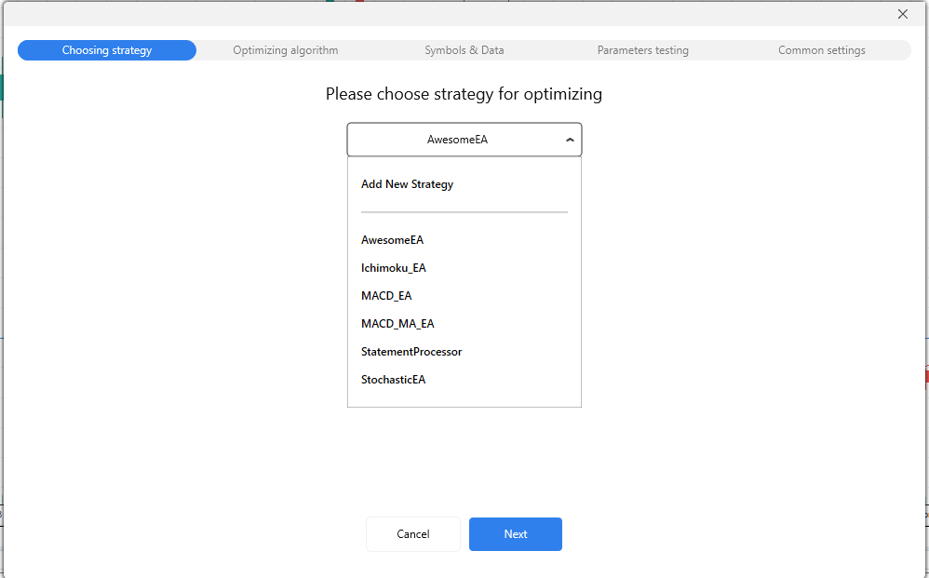Close the optimizer dialog with the X
This screenshot has height=578, width=929.
(x=902, y=14)
